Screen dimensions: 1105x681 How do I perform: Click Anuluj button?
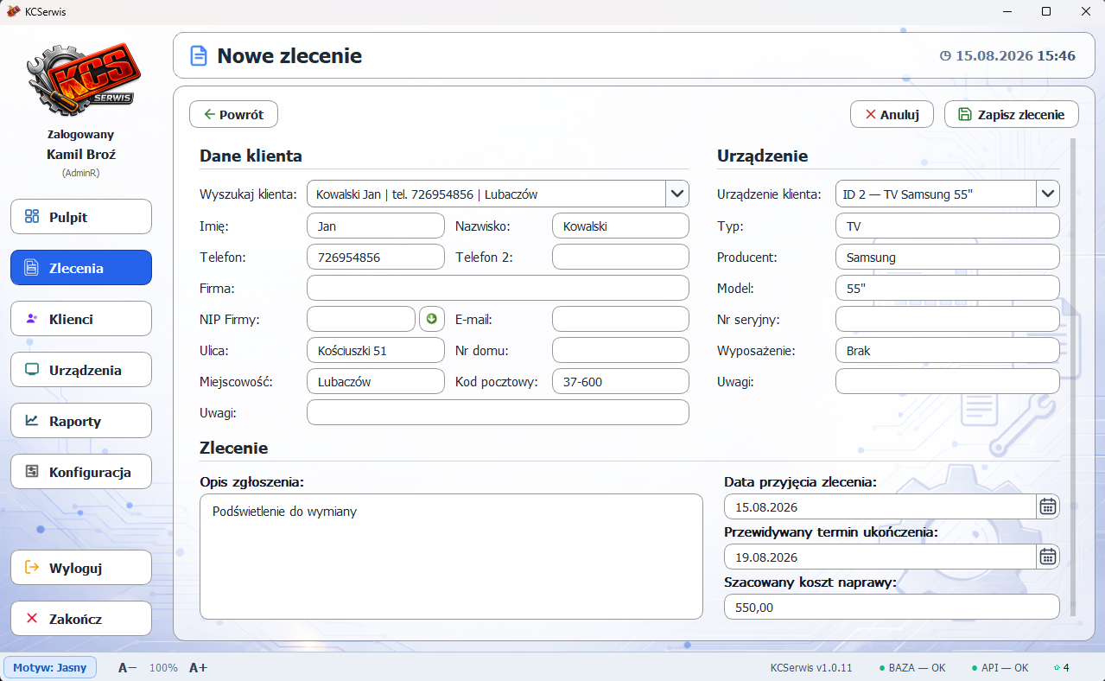pos(892,114)
